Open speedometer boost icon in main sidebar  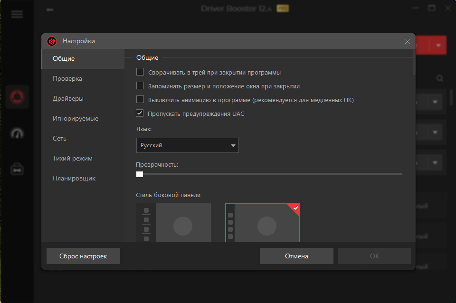tap(17, 133)
